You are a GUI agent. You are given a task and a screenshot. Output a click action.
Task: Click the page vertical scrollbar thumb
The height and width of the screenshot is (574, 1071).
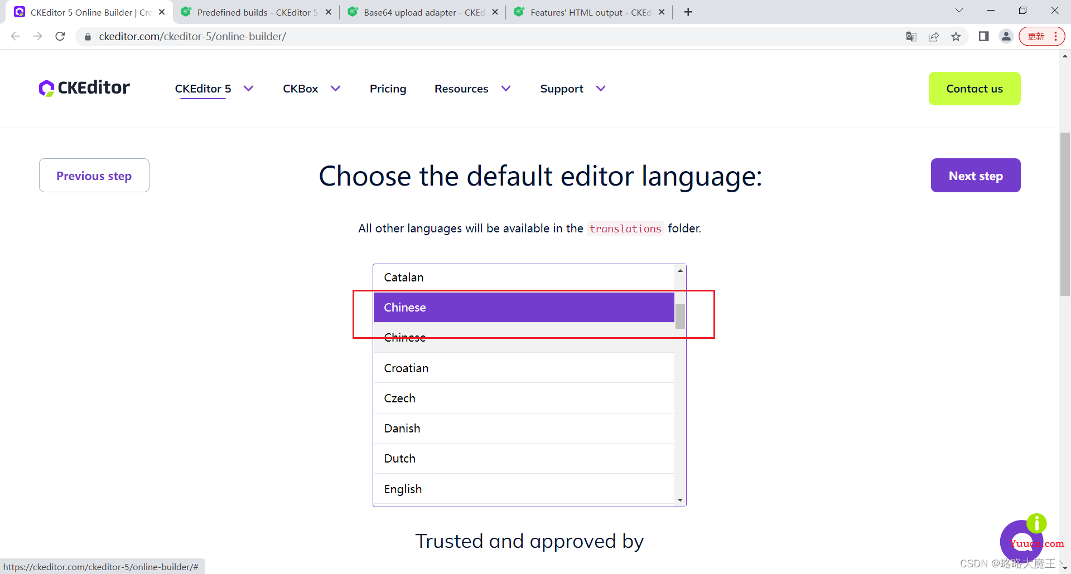point(1065,214)
